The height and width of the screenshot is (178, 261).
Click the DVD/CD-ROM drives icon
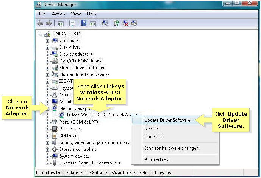[55, 61]
